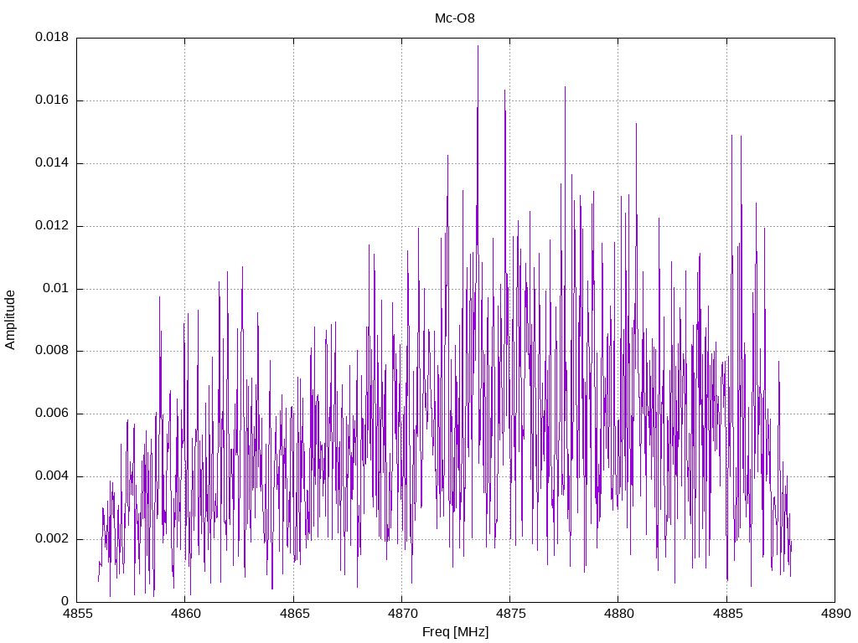Click the 4880 x-axis tick label
This screenshot has height=643, width=858.
619,614
